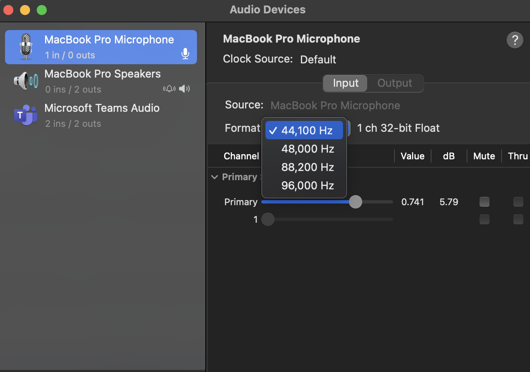Open help with the question mark button

515,40
